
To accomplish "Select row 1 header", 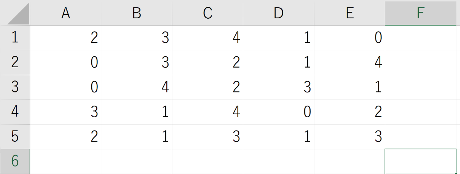I will click(15, 38).
